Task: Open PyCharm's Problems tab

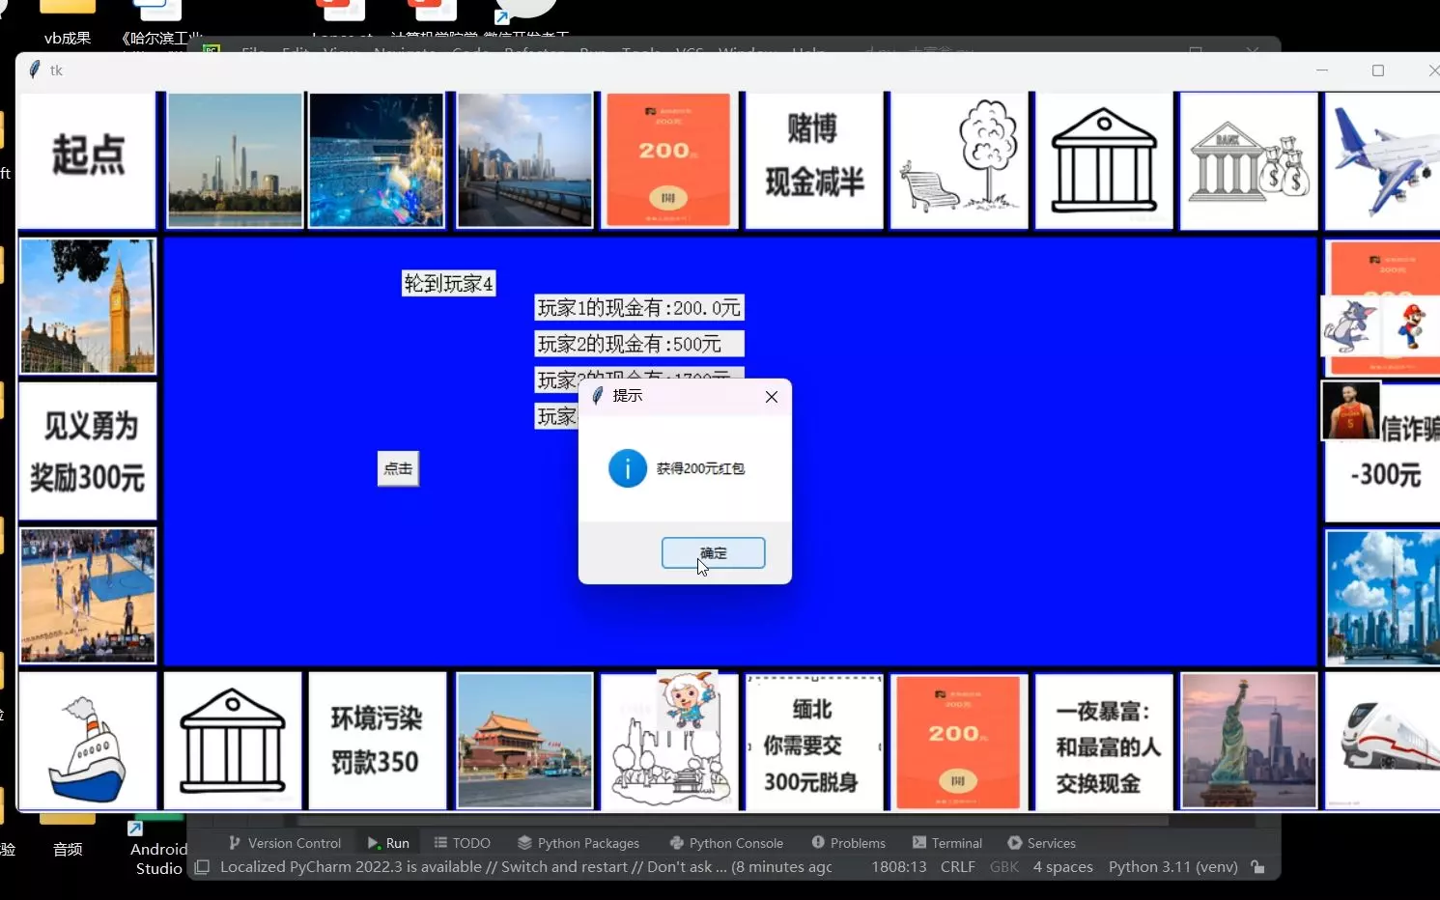Action: tap(849, 843)
